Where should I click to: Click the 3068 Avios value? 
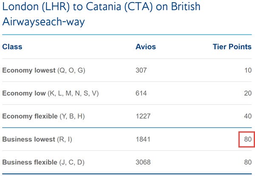point(143,162)
